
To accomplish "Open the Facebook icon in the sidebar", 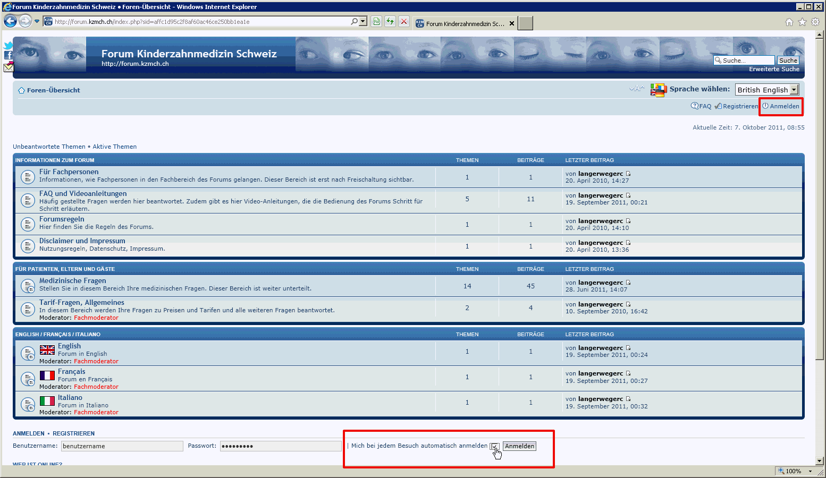I will point(8,55).
